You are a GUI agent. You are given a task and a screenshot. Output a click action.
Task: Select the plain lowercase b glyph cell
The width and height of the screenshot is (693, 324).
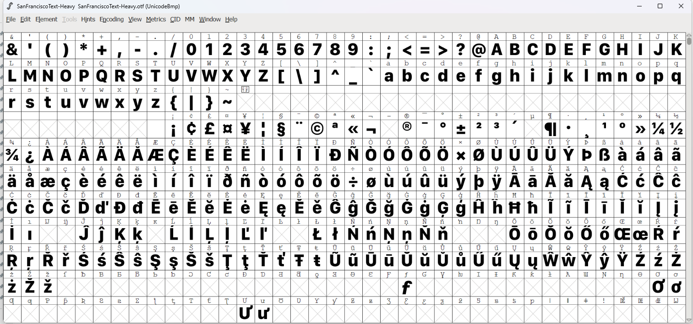pos(407,76)
